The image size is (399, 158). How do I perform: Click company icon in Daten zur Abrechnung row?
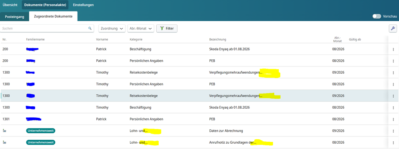4,131
